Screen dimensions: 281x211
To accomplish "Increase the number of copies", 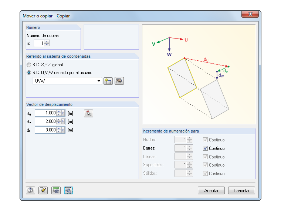I will 47,42.
